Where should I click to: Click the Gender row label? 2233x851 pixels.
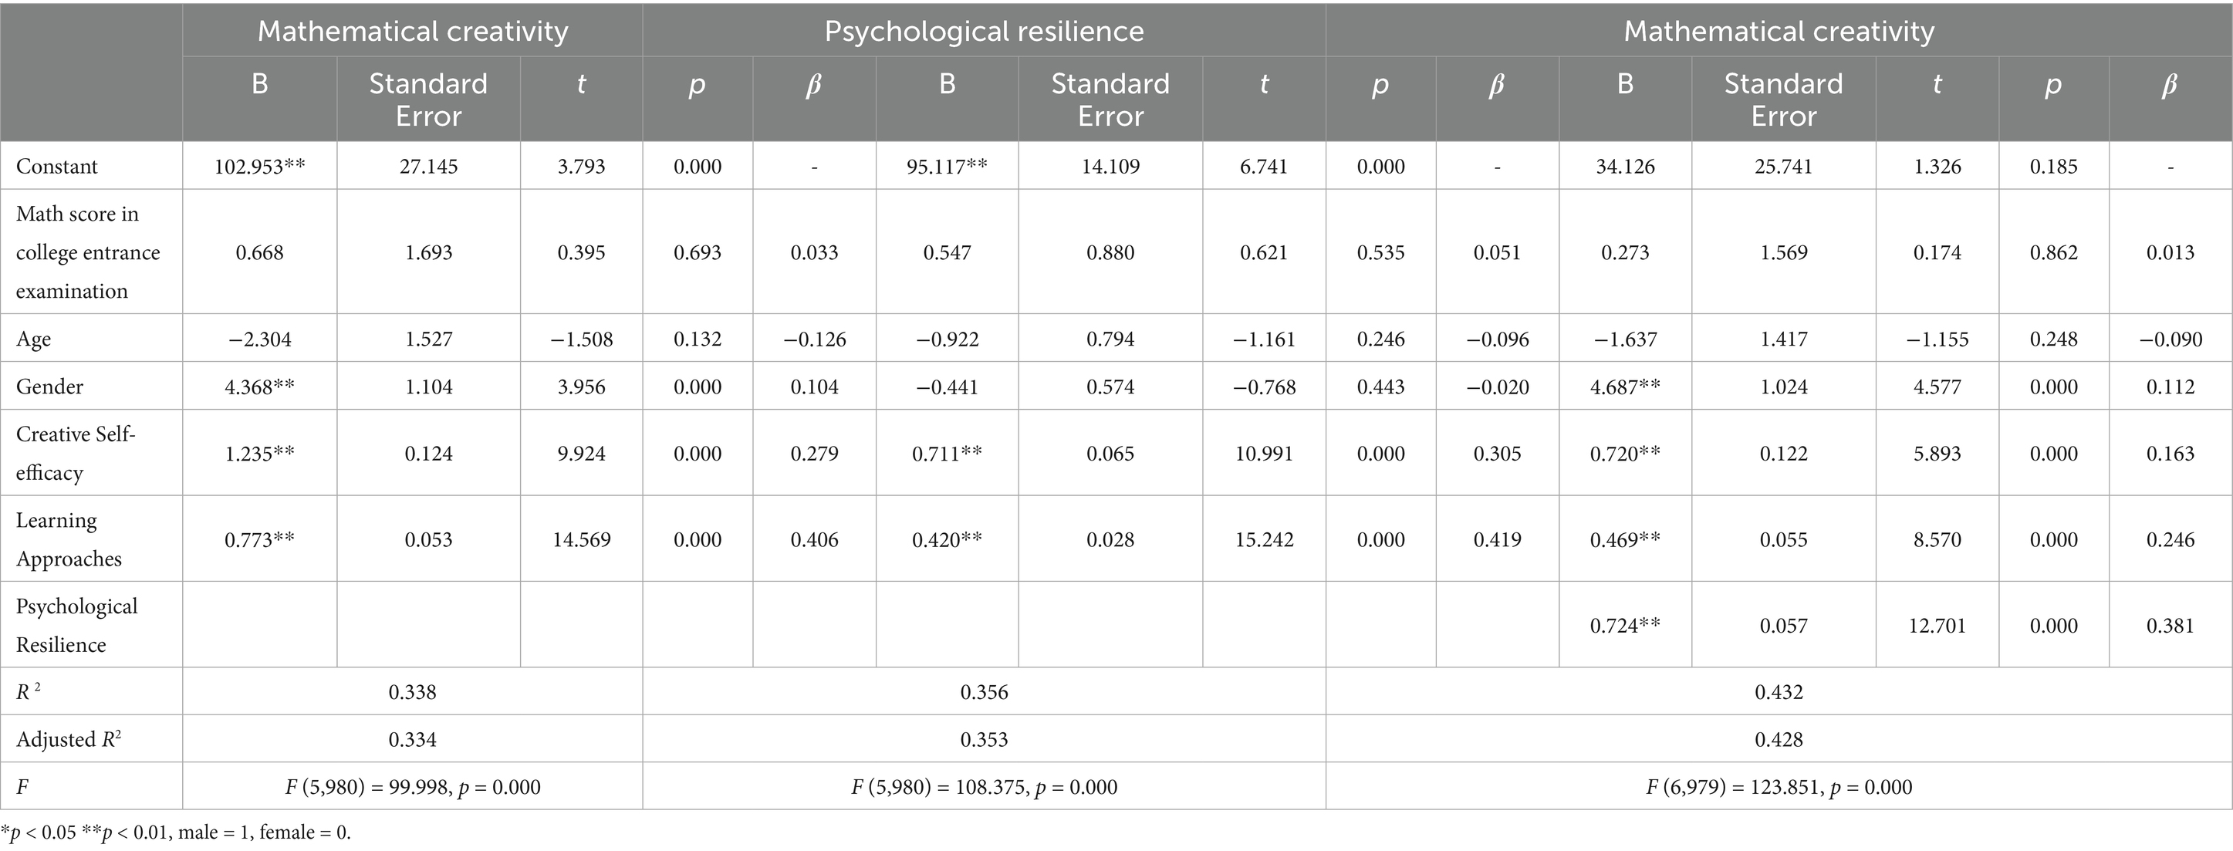pyautogui.click(x=49, y=387)
